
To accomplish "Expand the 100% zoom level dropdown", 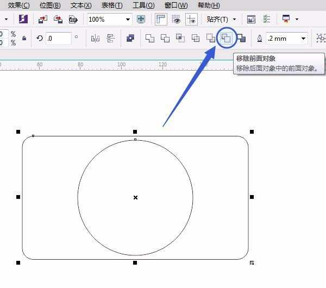I will pyautogui.click(x=128, y=20).
